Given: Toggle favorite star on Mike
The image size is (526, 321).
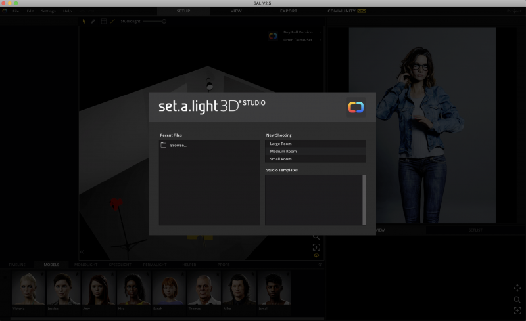Looking at the screenshot, I should pos(252,274).
